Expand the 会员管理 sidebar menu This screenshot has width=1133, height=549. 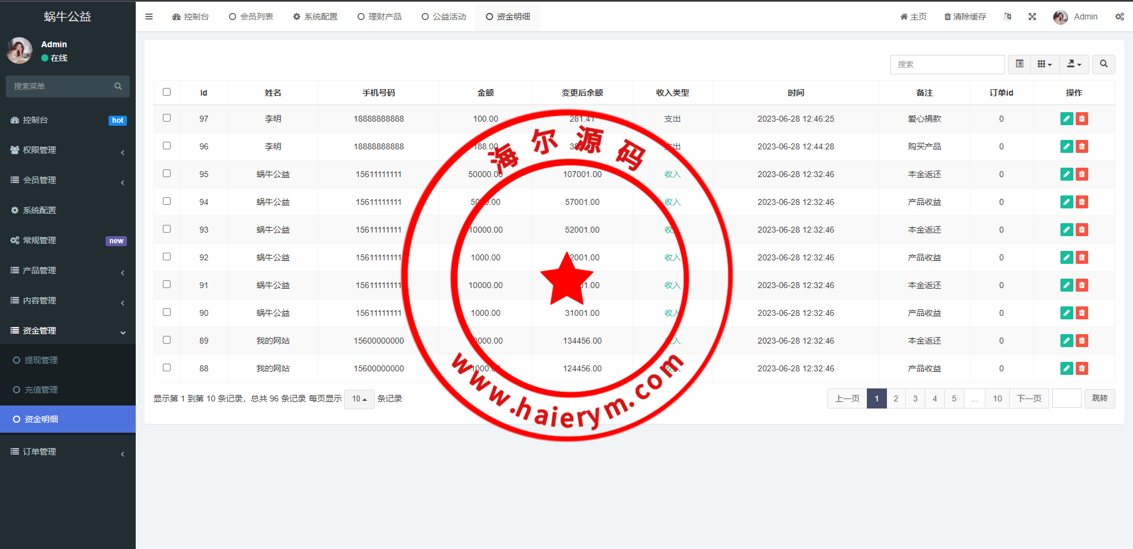tap(68, 180)
